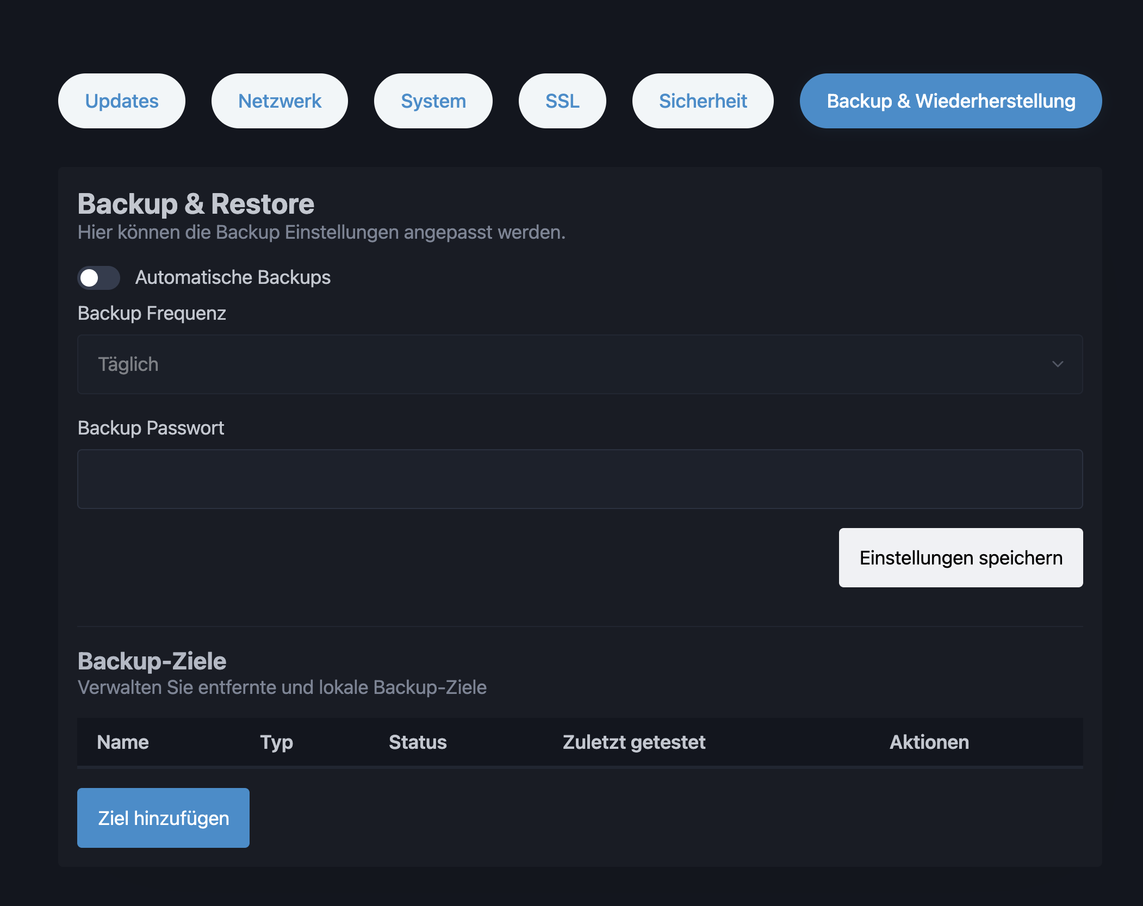Image resolution: width=1143 pixels, height=906 pixels.
Task: Click the Zuletzt getestet column header
Action: [x=634, y=742]
